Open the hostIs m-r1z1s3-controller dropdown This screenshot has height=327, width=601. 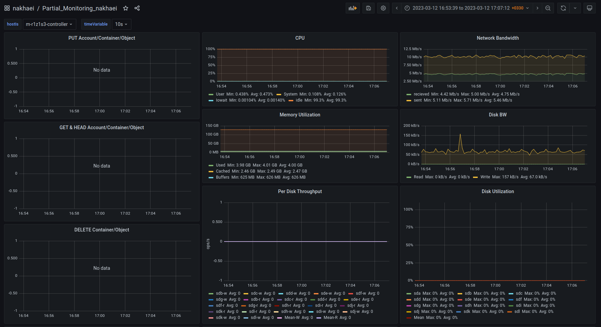[49, 24]
